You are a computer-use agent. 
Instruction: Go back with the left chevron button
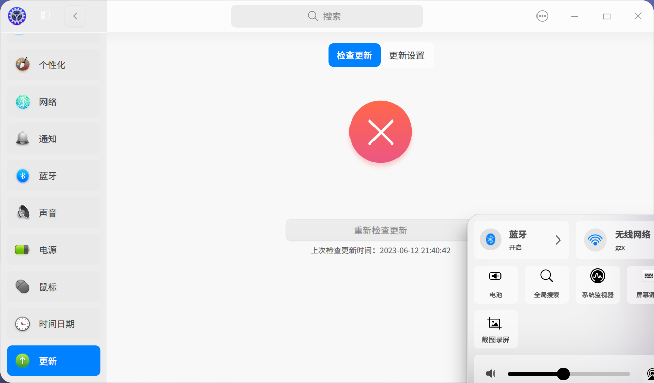(75, 16)
